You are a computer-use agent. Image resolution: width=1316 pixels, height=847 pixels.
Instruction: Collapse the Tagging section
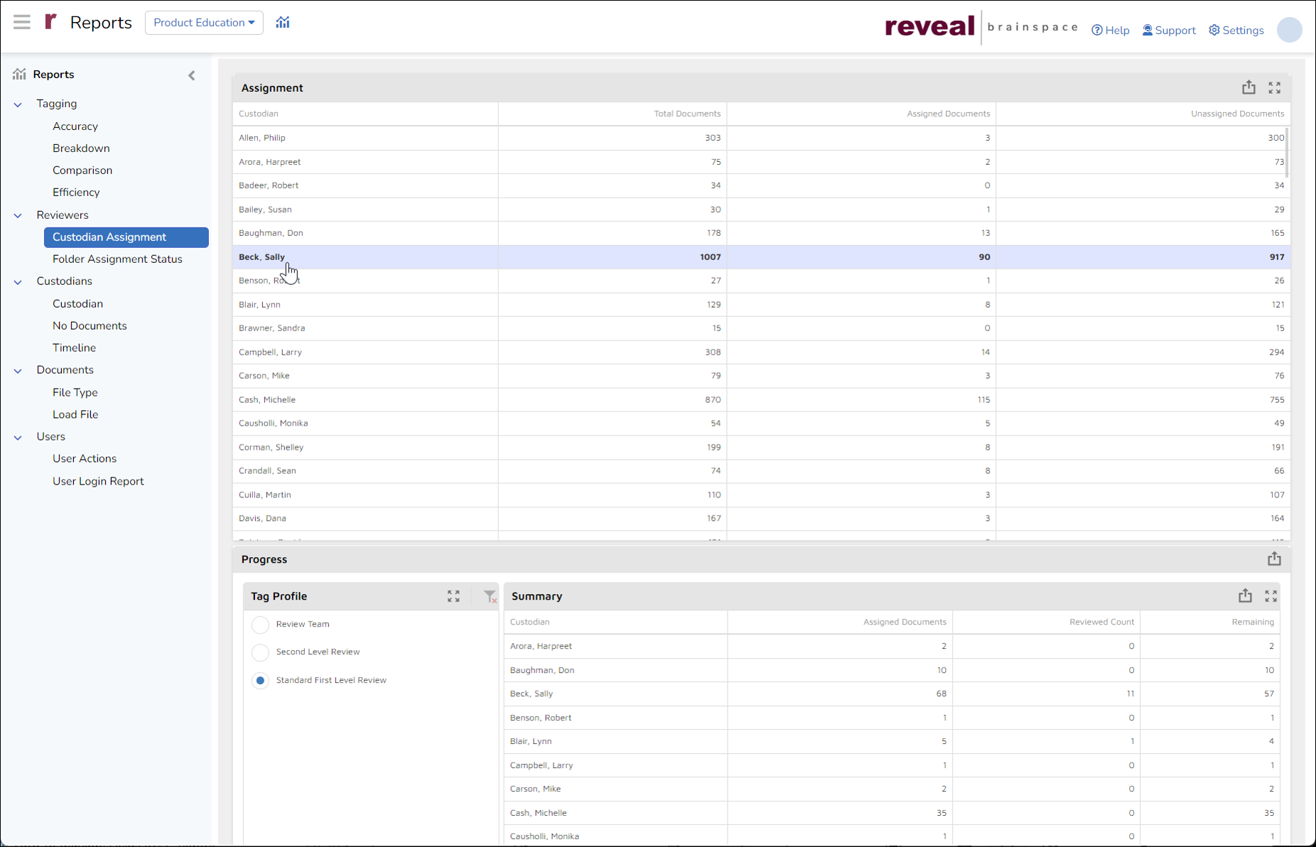click(x=18, y=104)
